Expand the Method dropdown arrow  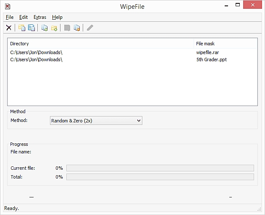139,121
